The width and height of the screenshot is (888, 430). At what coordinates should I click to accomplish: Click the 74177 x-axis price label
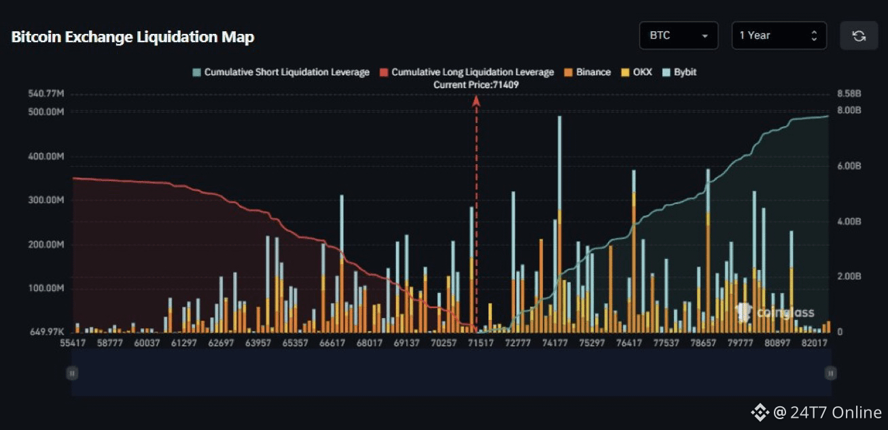555,343
